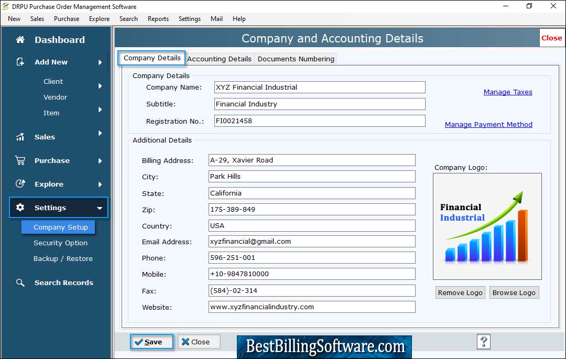
Task: Open the Search menu
Action: coord(128,19)
